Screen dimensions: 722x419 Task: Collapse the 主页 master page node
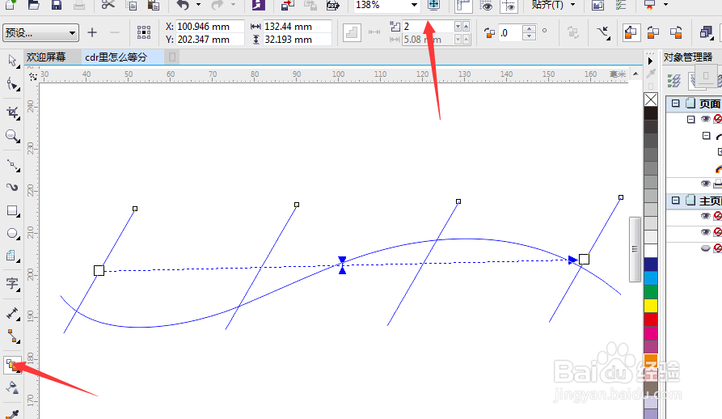point(675,201)
